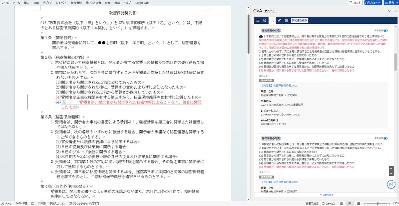This screenshot has height=206, width=399.
Task: Click the 1/3 ページ page indicator
Action: tap(6, 203)
